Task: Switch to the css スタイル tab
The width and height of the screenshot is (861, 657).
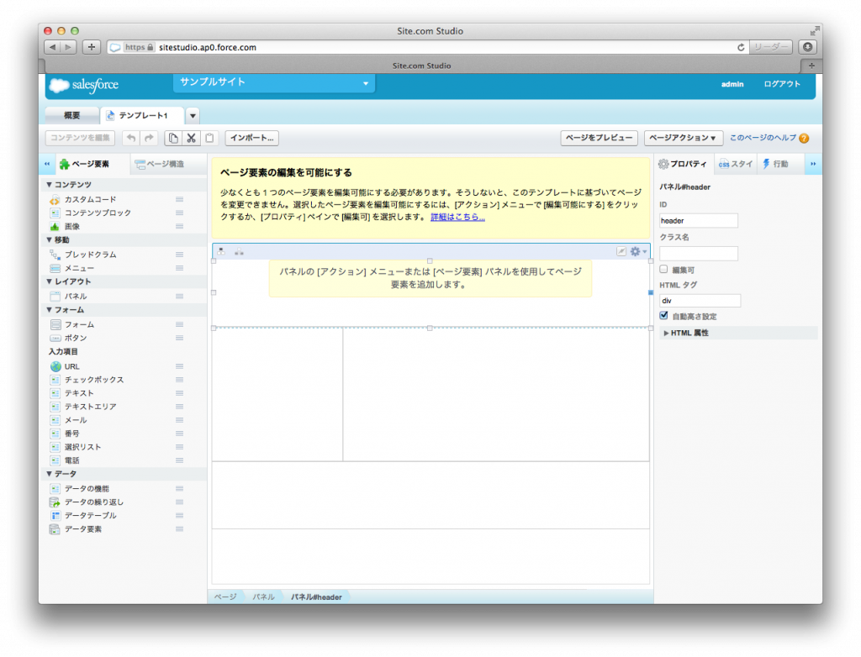Action: 735,163
